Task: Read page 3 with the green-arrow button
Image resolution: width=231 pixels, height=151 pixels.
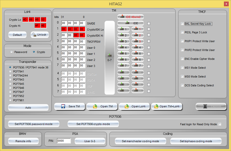Action: [x=123, y=41]
